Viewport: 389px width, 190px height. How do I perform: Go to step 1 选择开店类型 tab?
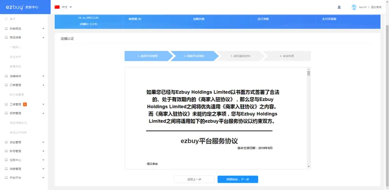148,56
